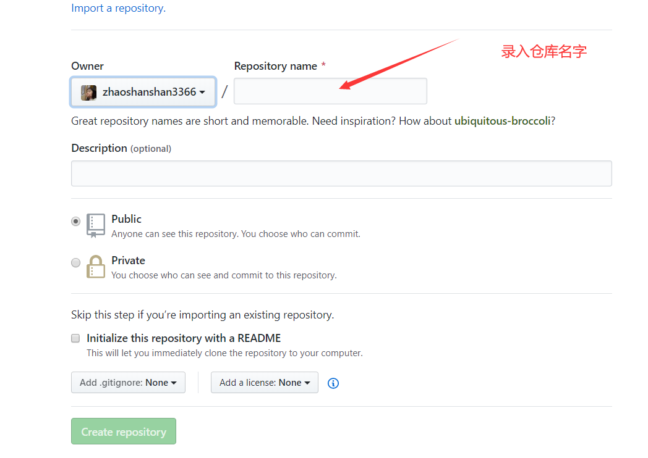The height and width of the screenshot is (458, 648).
Task: Click the Private padlock icon
Action: (x=95, y=267)
